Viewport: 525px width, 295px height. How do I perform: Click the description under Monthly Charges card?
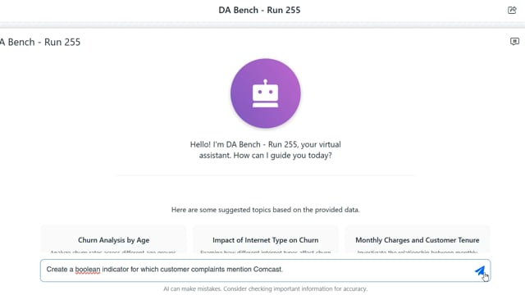(x=418, y=252)
